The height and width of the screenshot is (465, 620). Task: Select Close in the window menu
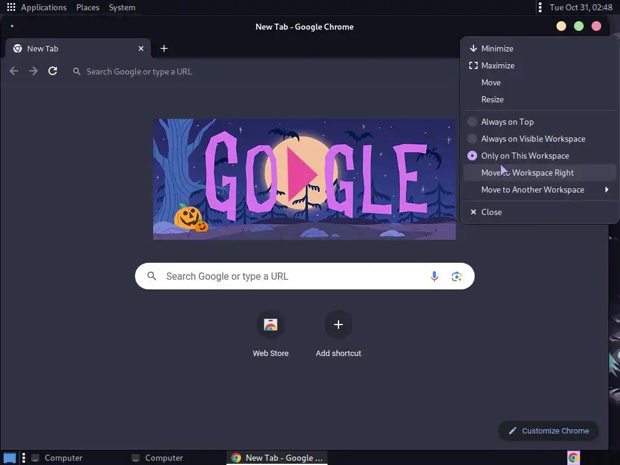click(539, 212)
